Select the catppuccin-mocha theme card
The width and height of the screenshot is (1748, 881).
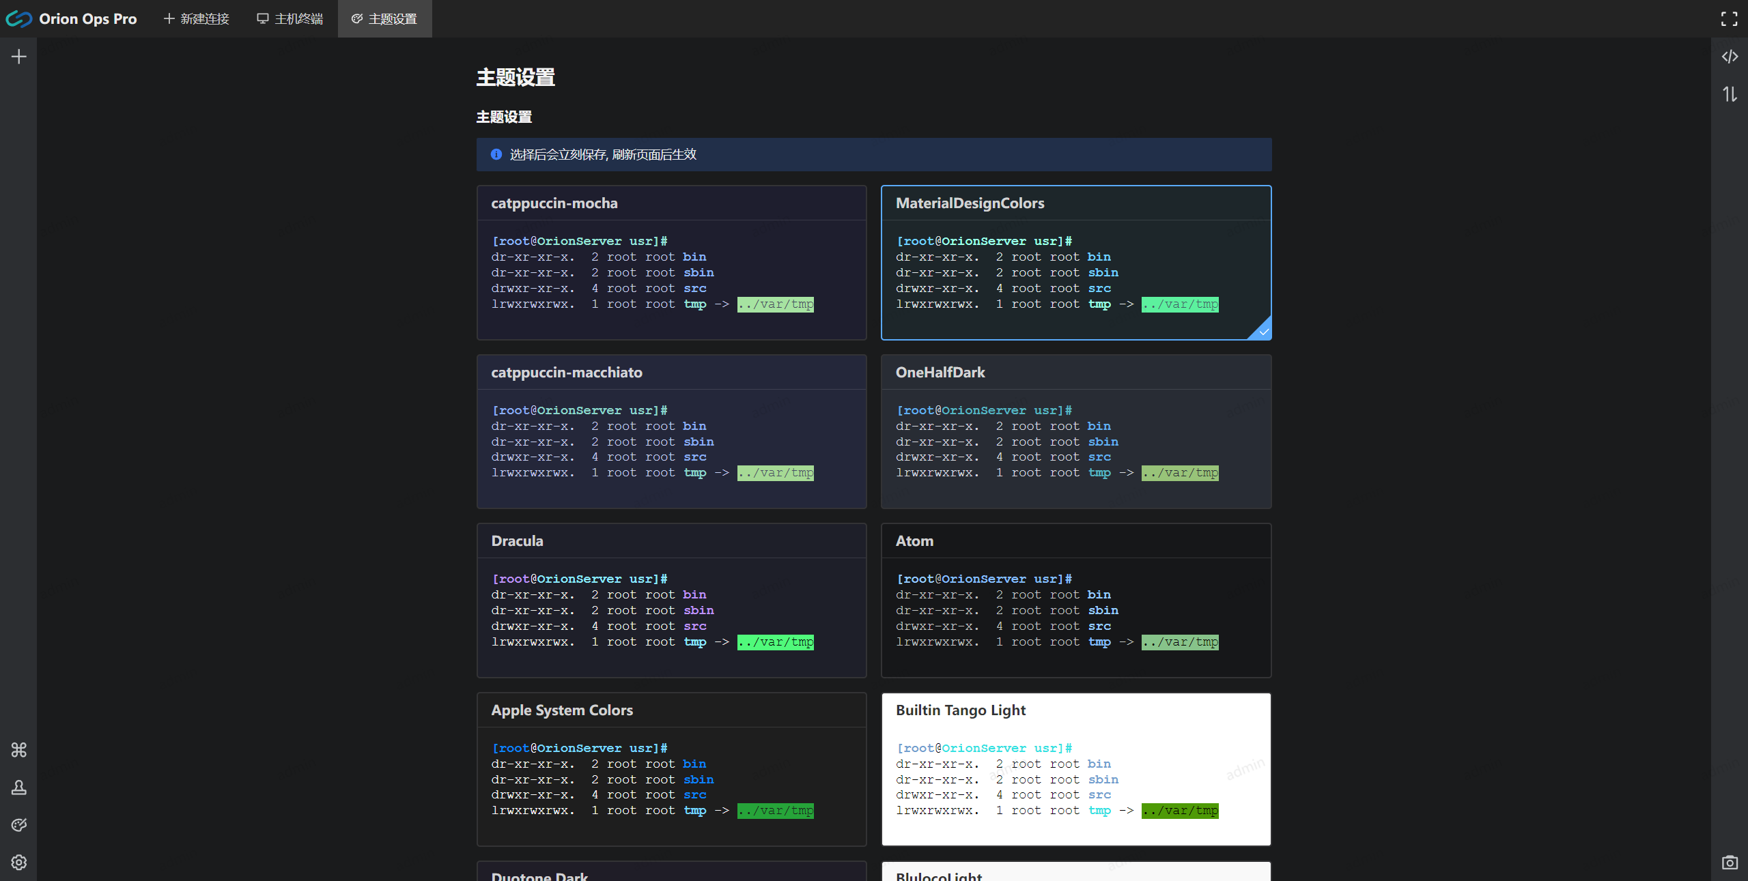(x=671, y=263)
